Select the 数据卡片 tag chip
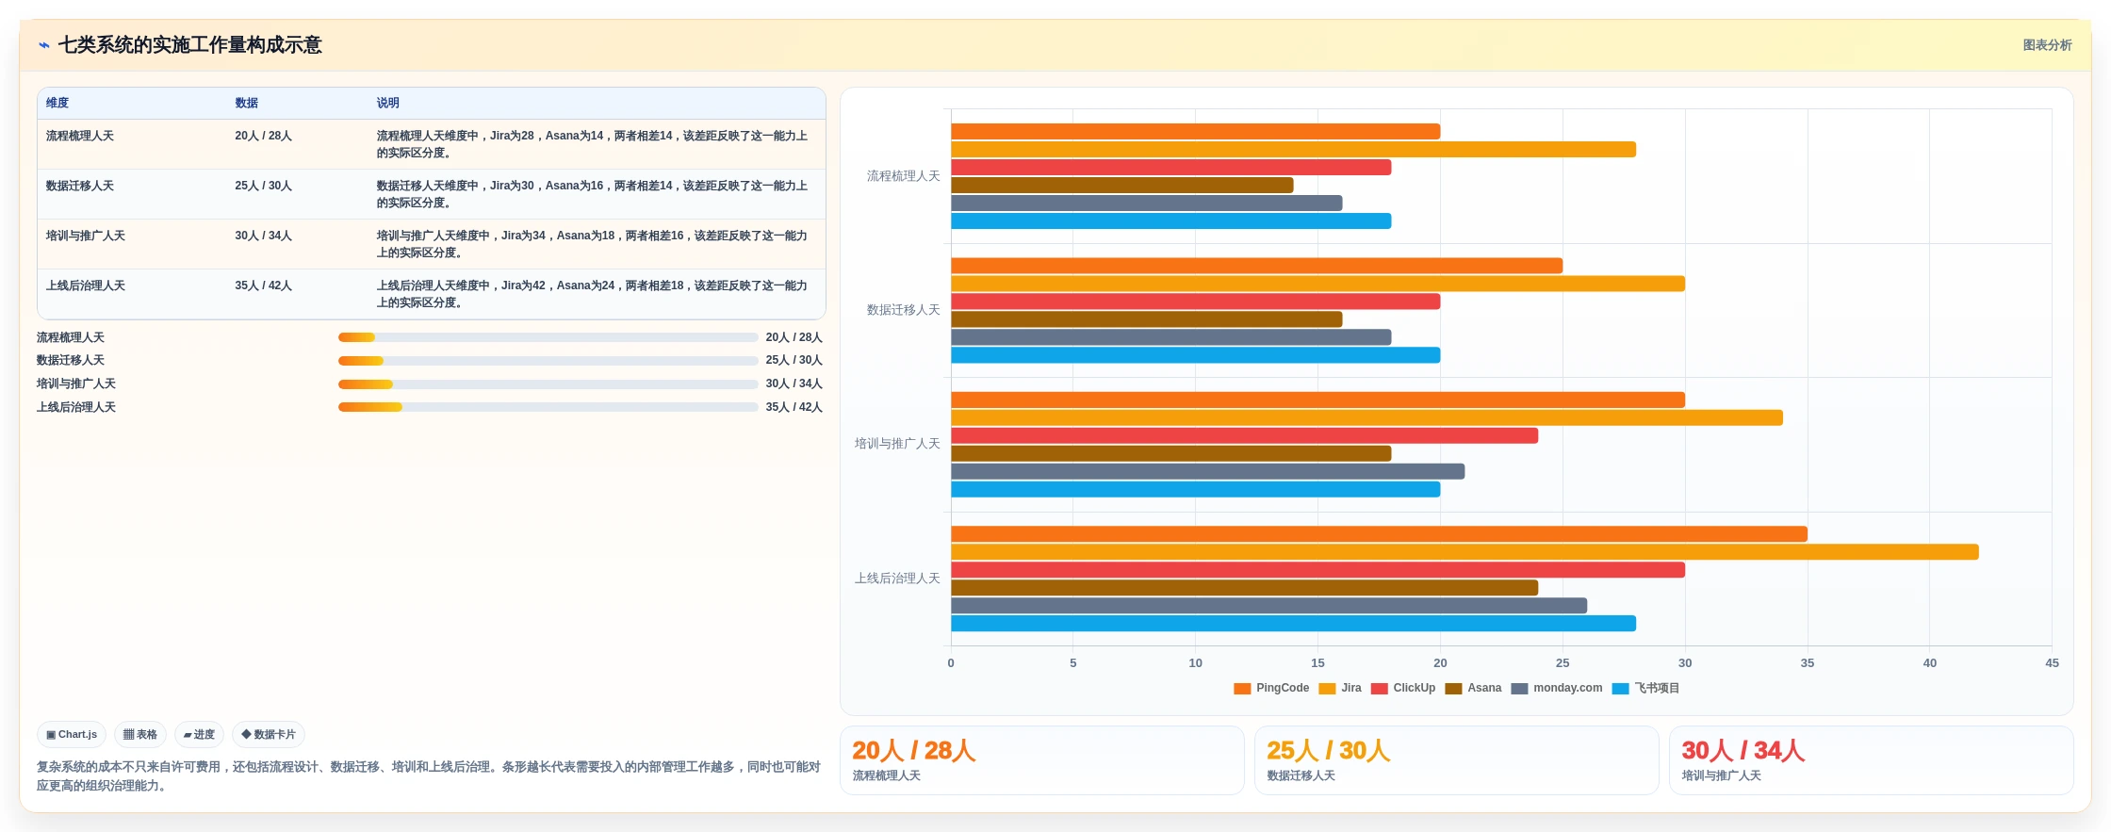Image resolution: width=2111 pixels, height=832 pixels. tap(269, 735)
